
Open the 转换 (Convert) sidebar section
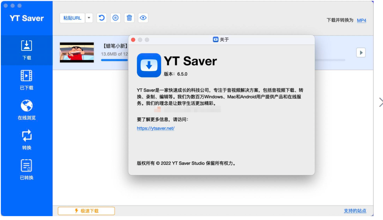pyautogui.click(x=27, y=140)
